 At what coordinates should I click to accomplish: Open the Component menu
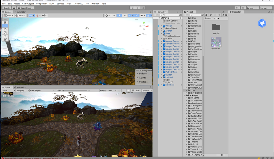[x=41, y=4]
